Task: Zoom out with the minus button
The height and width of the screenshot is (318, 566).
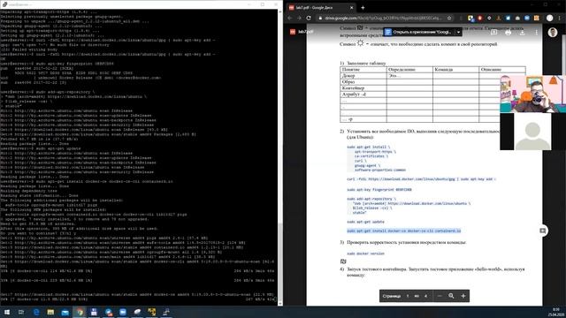Action: point(440,296)
